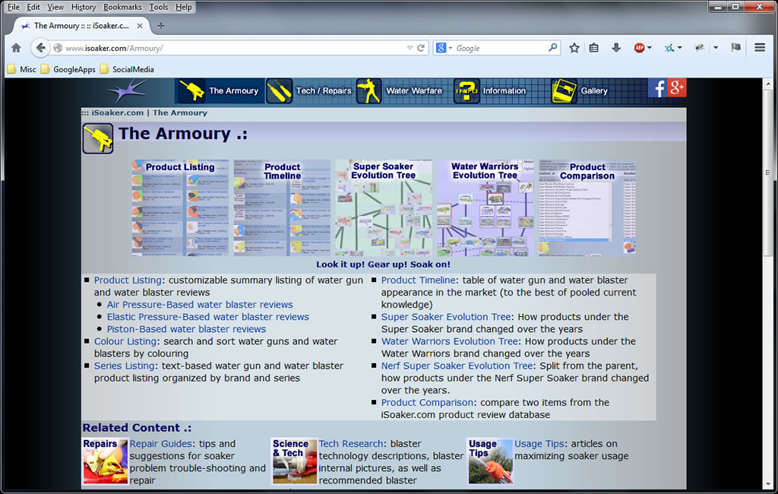Screen dimensions: 778x494
Task: Click the address bar URL field
Action: pyautogui.click(x=233, y=48)
